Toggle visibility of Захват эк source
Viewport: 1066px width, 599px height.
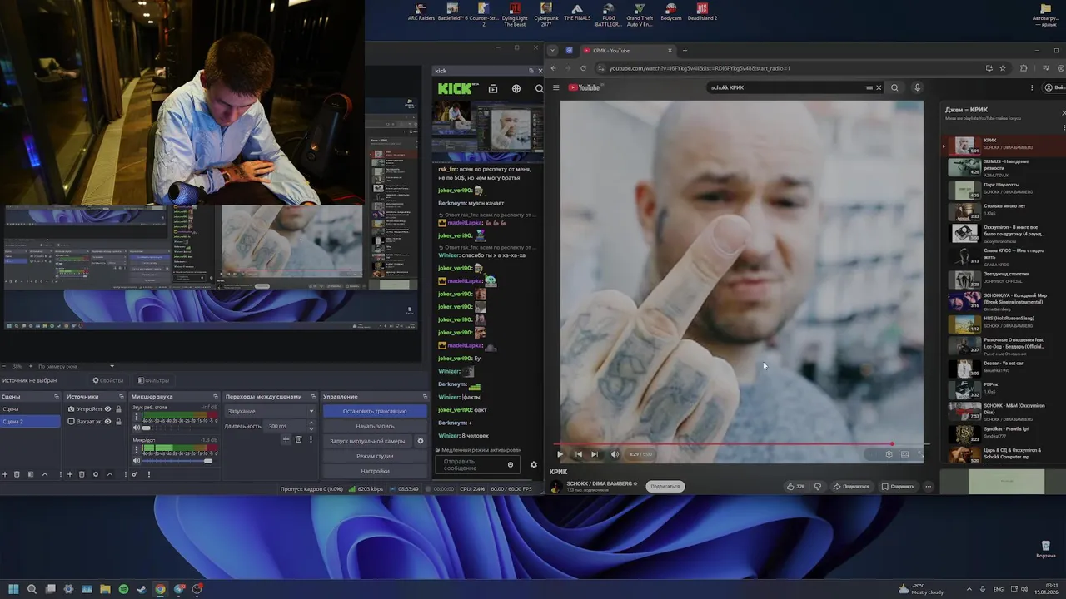pos(107,422)
